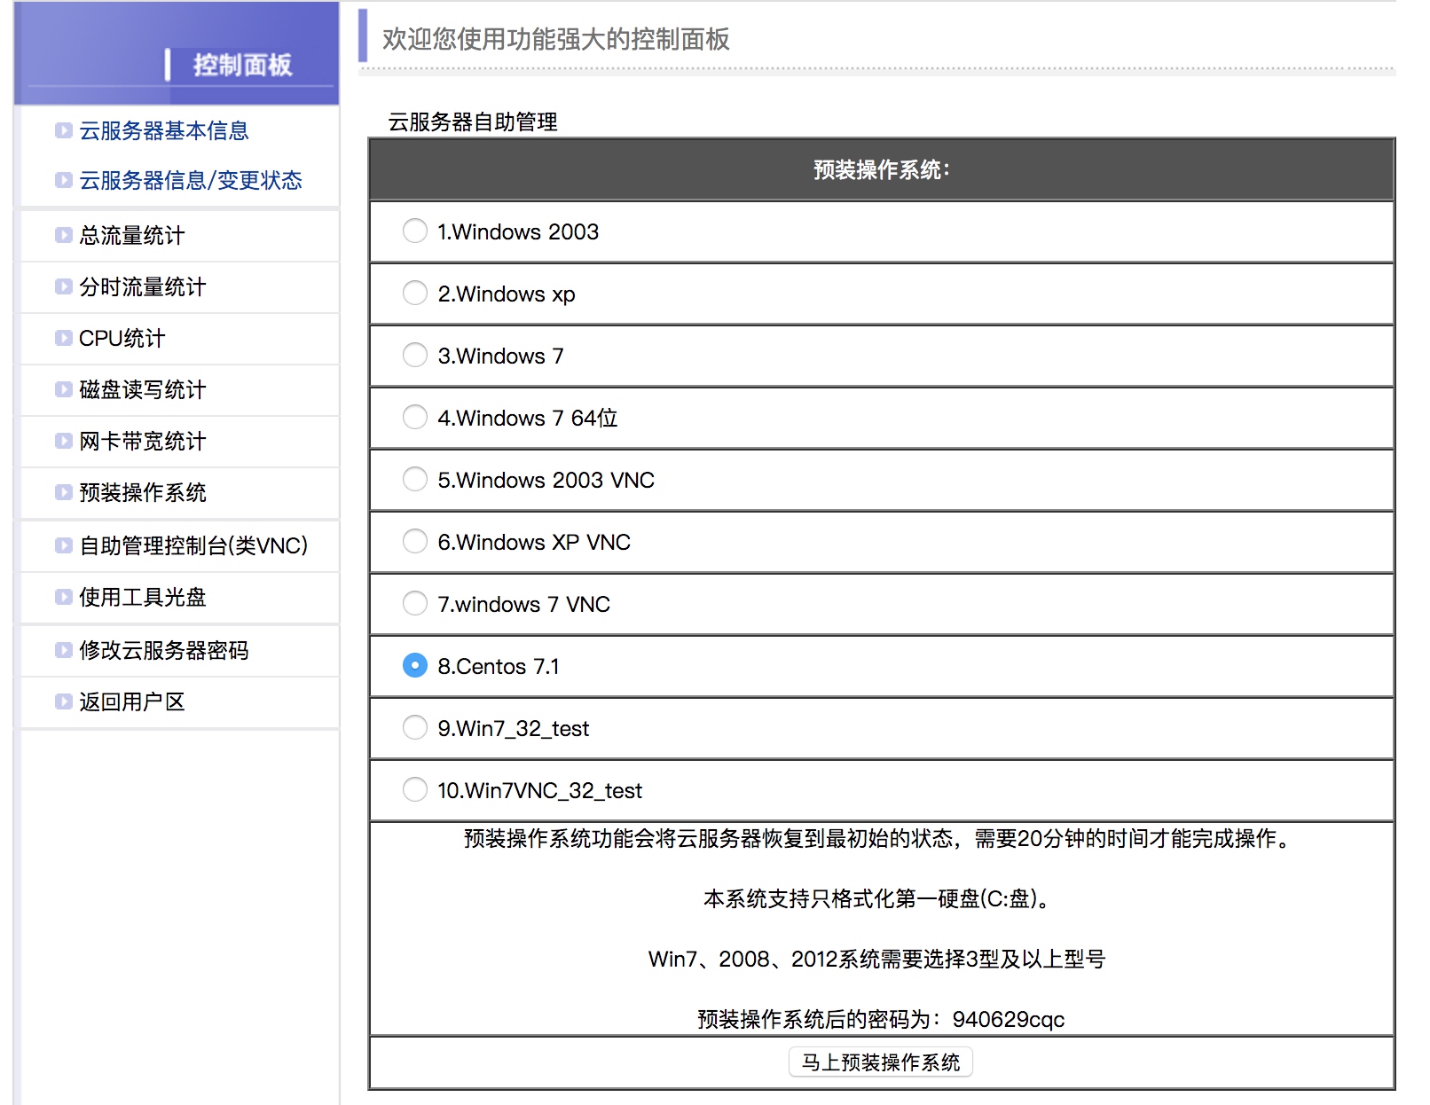Click the 5.Windows 2003 VNC label text
The width and height of the screenshot is (1430, 1105).
(x=546, y=480)
